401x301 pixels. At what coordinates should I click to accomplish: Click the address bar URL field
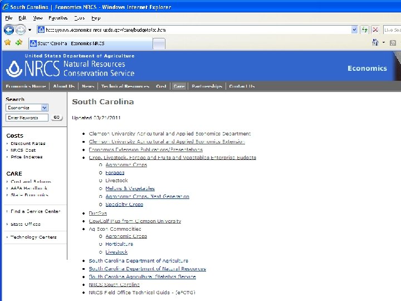[x=194, y=30]
